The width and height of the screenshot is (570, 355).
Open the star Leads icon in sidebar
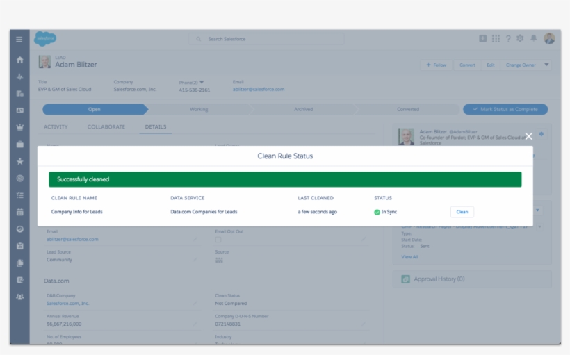point(19,161)
